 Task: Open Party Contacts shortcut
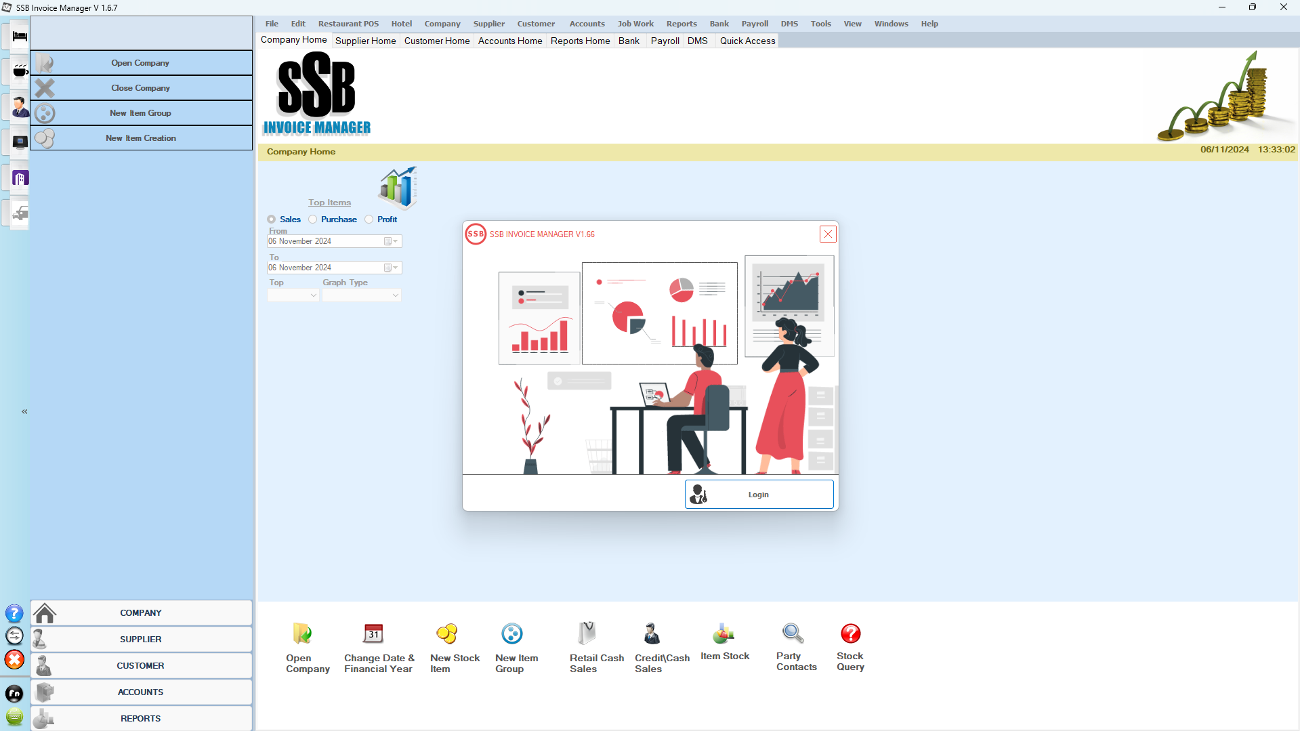pyautogui.click(x=793, y=633)
